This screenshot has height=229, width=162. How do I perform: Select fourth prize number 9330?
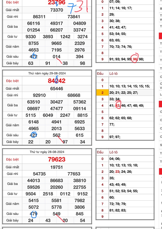pyautogui.click(x=31, y=37)
